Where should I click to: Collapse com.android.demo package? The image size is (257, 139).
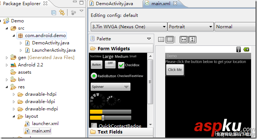(x=14, y=36)
